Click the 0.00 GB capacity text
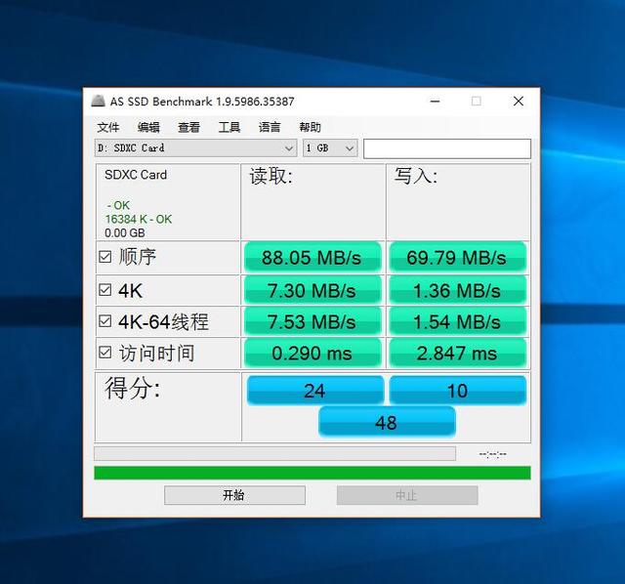Screen dimensions: 625x584 [125, 232]
